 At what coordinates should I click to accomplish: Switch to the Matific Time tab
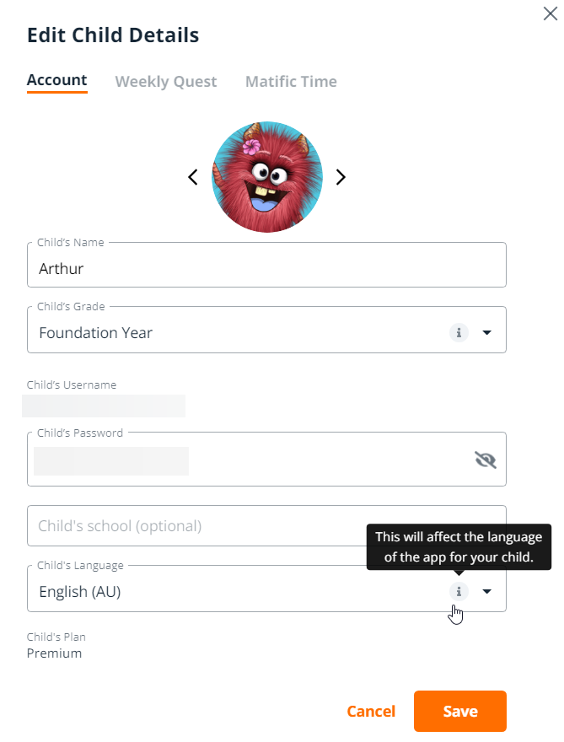click(291, 82)
